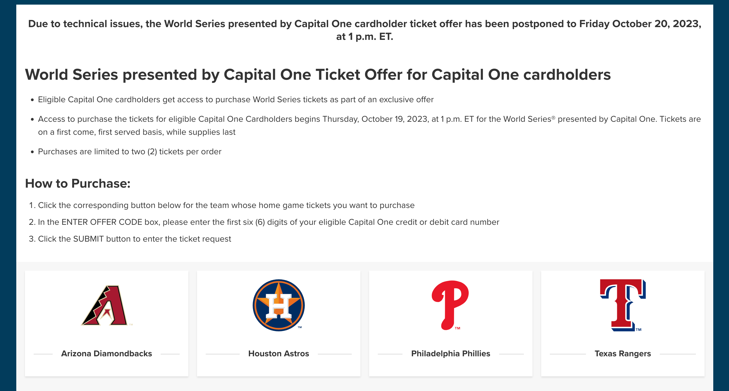The width and height of the screenshot is (729, 391).
Task: Open the Houston Astros team name link
Action: (278, 353)
